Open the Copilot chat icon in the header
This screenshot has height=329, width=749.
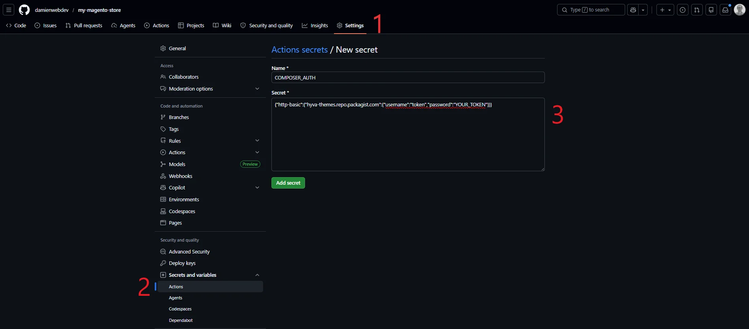click(x=633, y=10)
